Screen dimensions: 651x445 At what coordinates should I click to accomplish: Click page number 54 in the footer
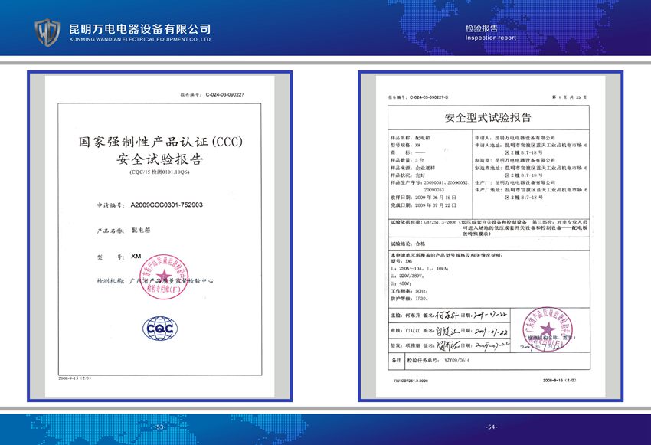492,427
